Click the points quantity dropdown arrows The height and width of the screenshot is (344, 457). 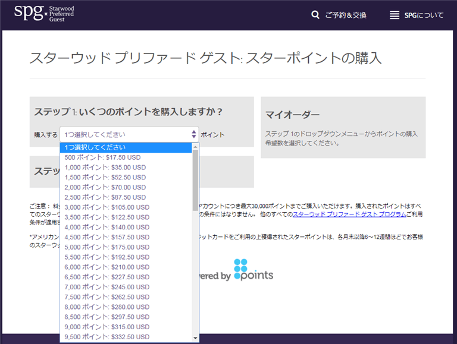194,134
